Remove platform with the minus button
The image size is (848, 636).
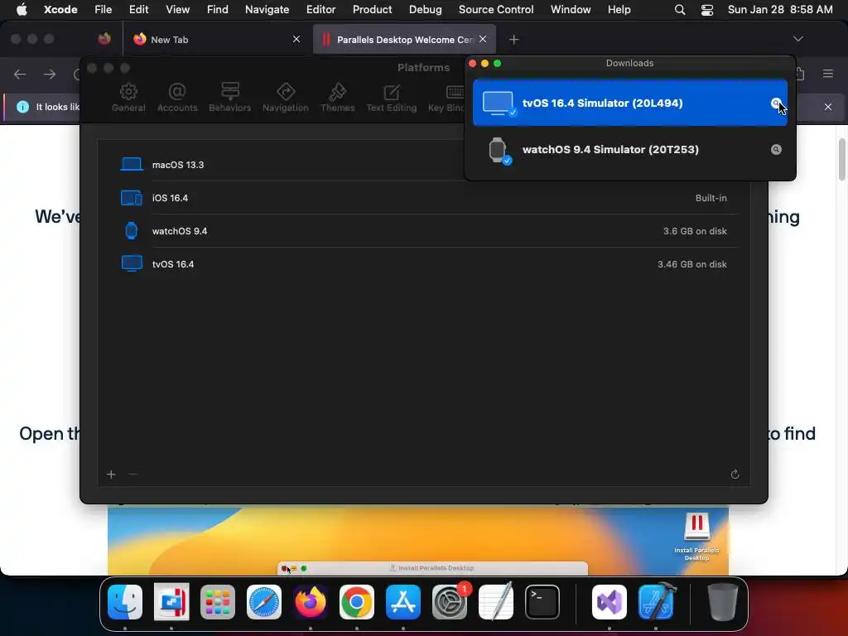(x=132, y=475)
